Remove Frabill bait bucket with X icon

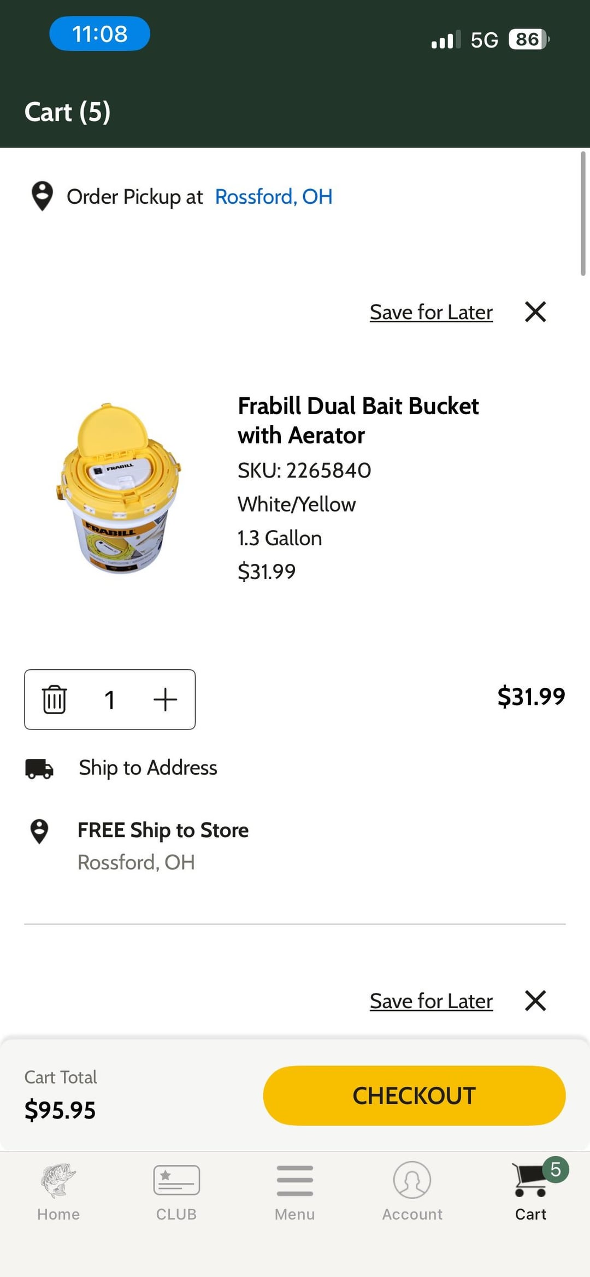click(x=535, y=312)
